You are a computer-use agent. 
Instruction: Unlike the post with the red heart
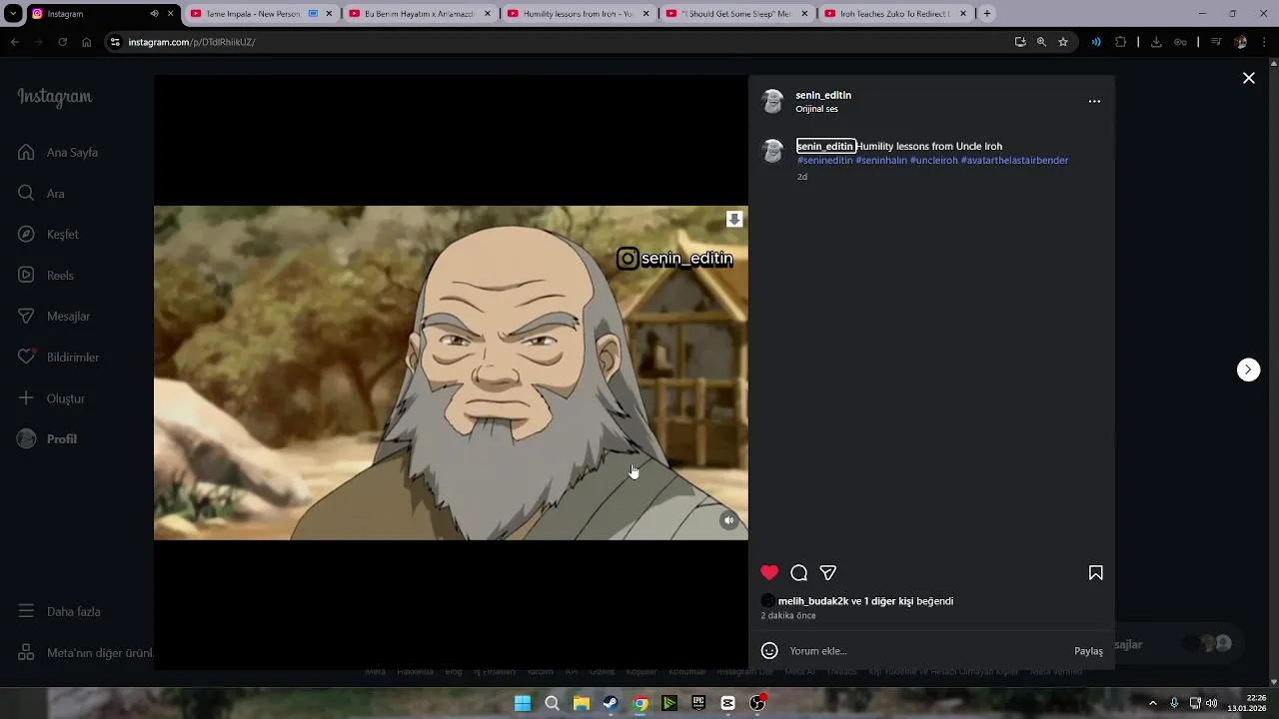pyautogui.click(x=769, y=573)
